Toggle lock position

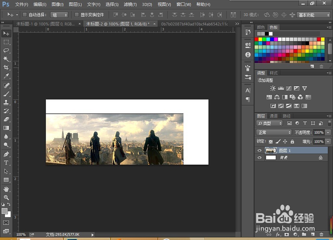point(285,142)
